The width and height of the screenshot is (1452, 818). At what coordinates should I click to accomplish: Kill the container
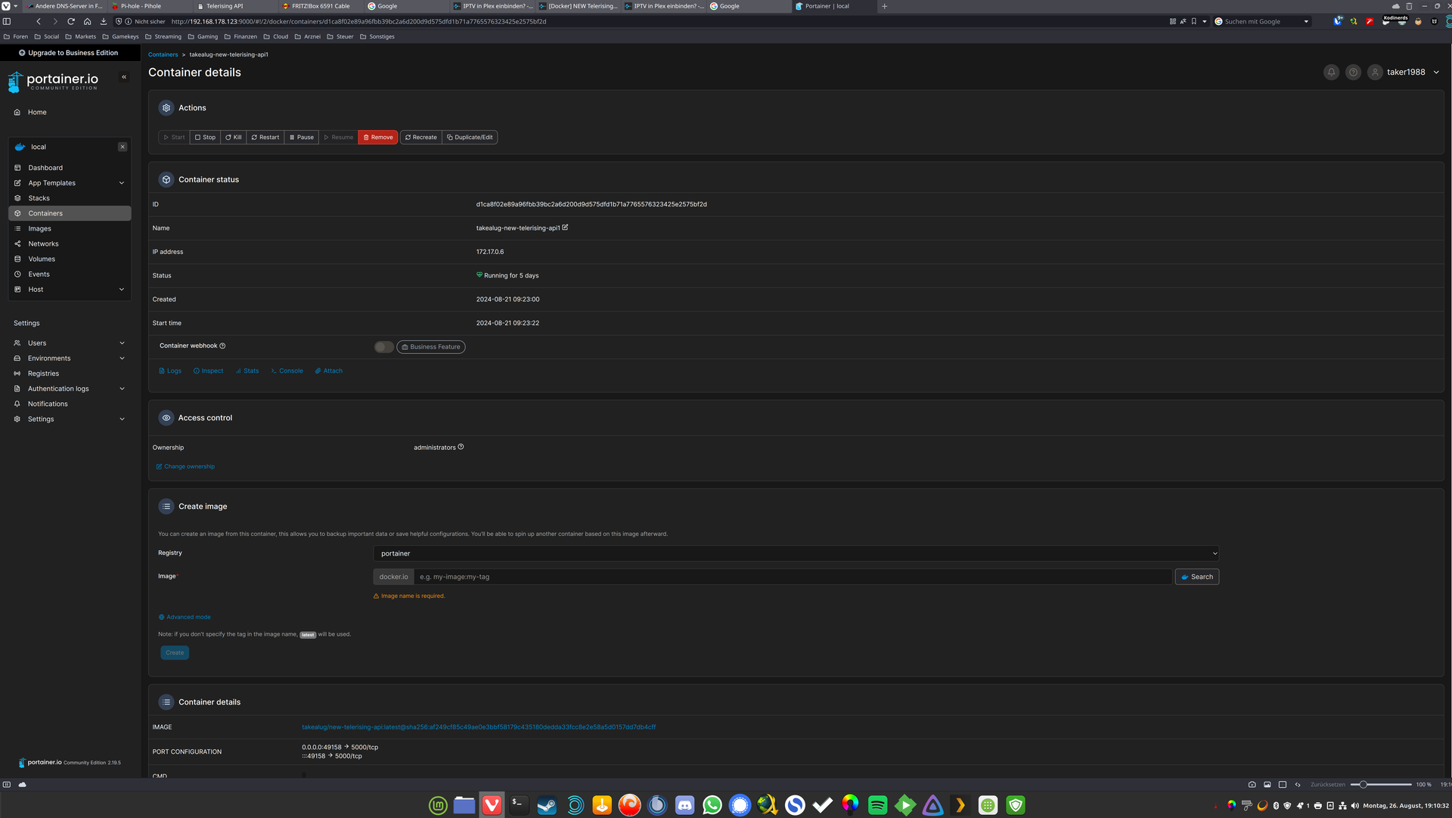234,138
